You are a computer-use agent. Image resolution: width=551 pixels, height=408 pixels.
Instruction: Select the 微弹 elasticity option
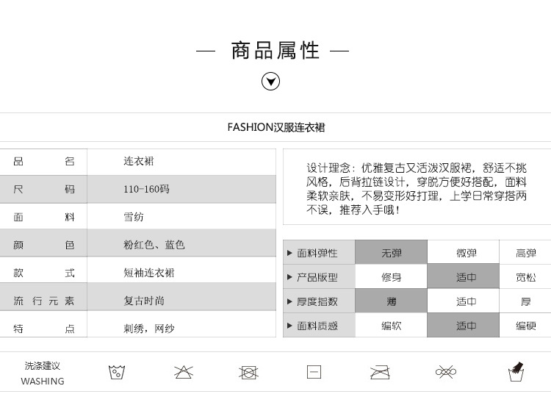pos(463,252)
